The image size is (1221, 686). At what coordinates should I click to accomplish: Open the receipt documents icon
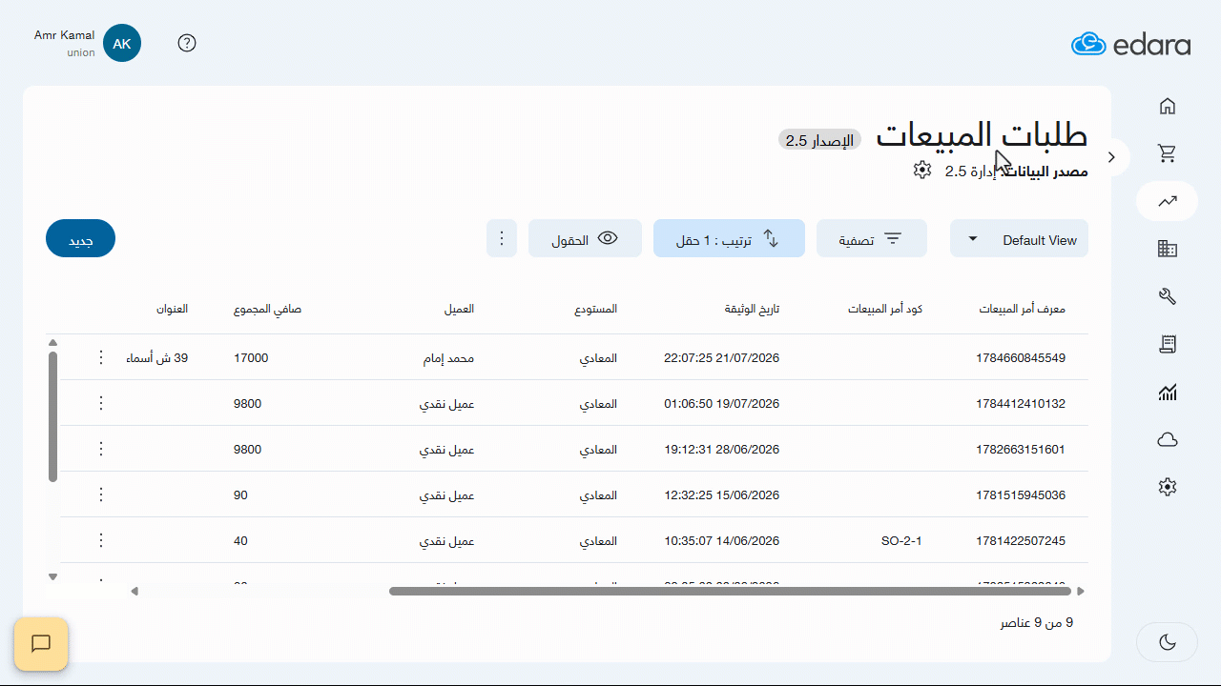point(1168,344)
